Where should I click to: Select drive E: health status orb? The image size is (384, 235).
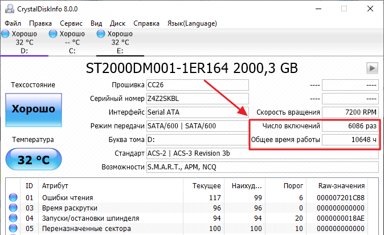(x=101, y=34)
